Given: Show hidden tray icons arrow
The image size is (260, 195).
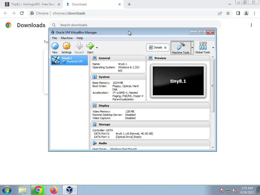Looking at the screenshot, I should click(216, 190).
